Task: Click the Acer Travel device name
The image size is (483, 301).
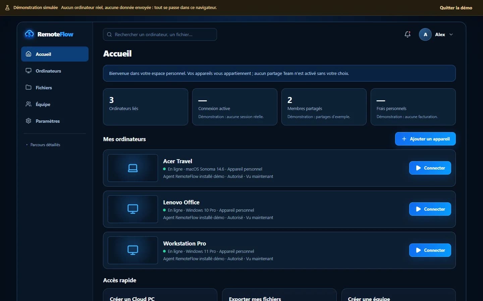Action: (177, 161)
